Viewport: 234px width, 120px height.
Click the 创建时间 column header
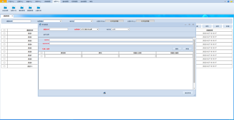click(x=209, y=30)
